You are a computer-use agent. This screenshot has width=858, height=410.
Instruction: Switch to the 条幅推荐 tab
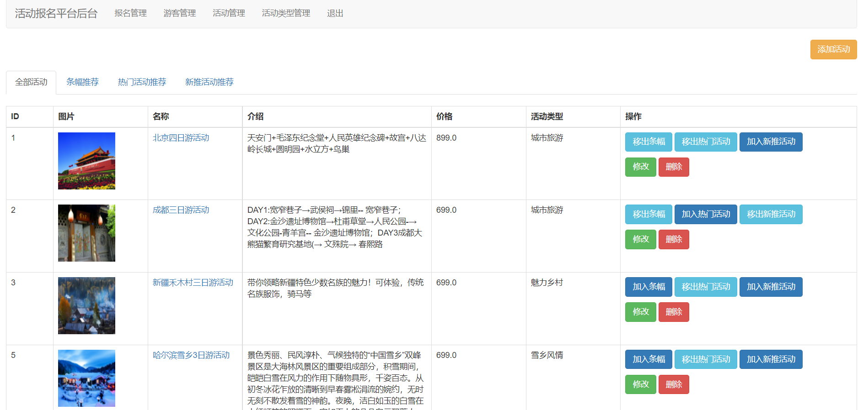tap(82, 82)
